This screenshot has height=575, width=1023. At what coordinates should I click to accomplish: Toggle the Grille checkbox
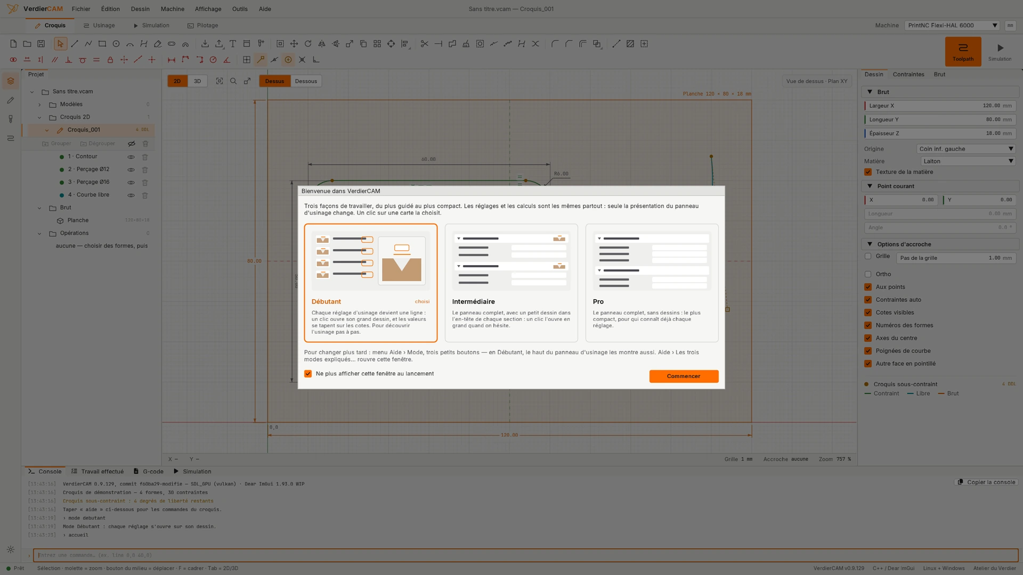click(x=868, y=257)
